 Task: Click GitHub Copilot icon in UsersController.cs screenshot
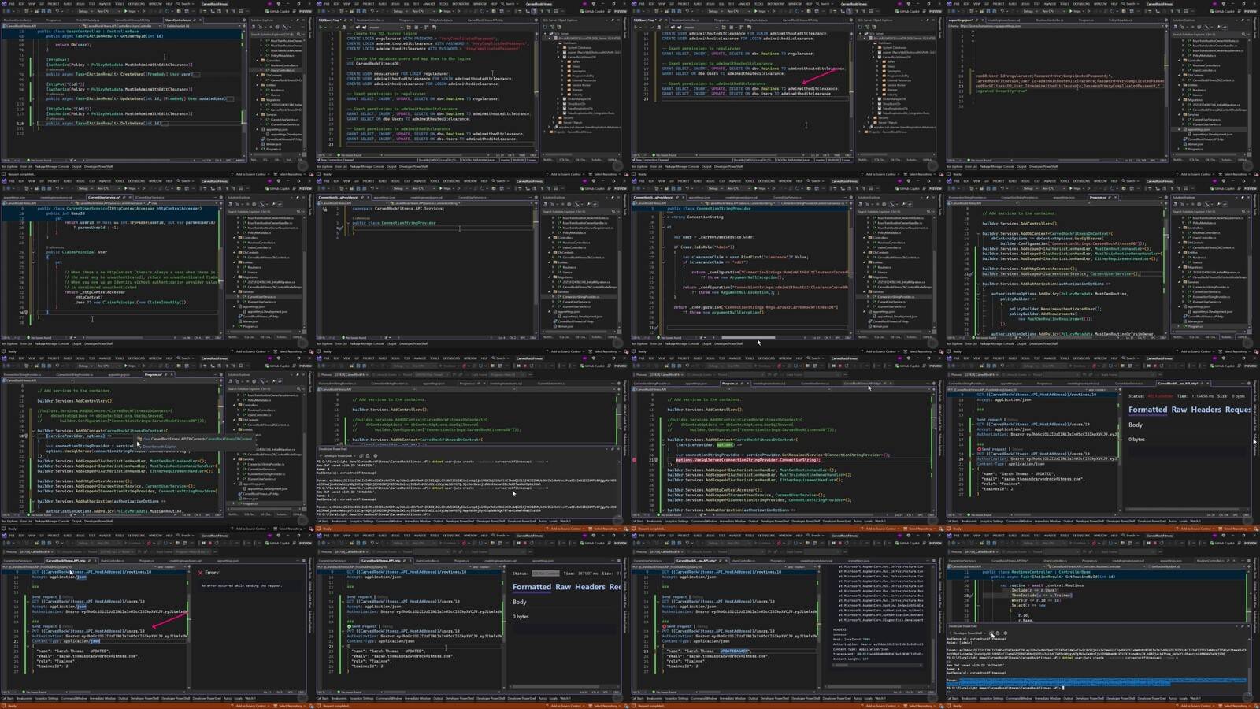(278, 11)
